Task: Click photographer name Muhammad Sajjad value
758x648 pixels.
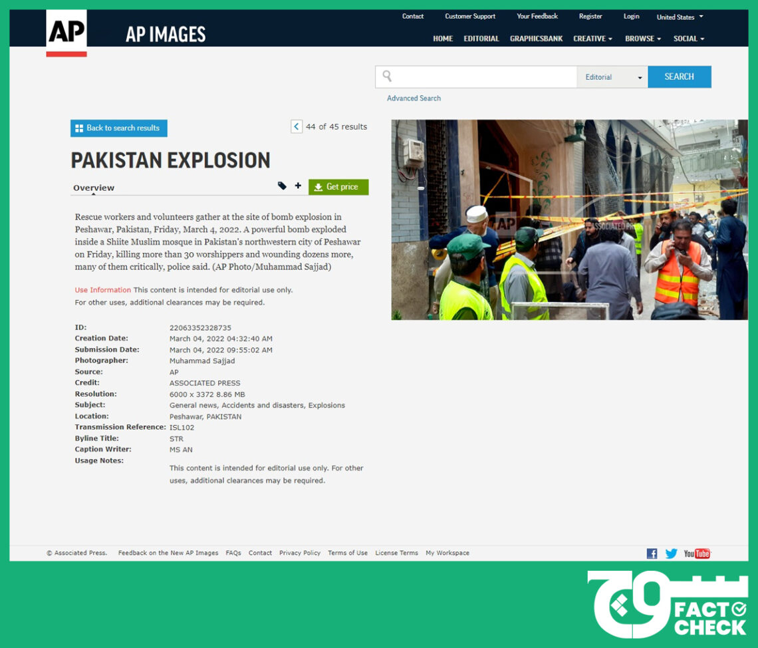Action: click(x=202, y=361)
